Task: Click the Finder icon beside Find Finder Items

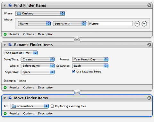Action: click(x=10, y=5)
